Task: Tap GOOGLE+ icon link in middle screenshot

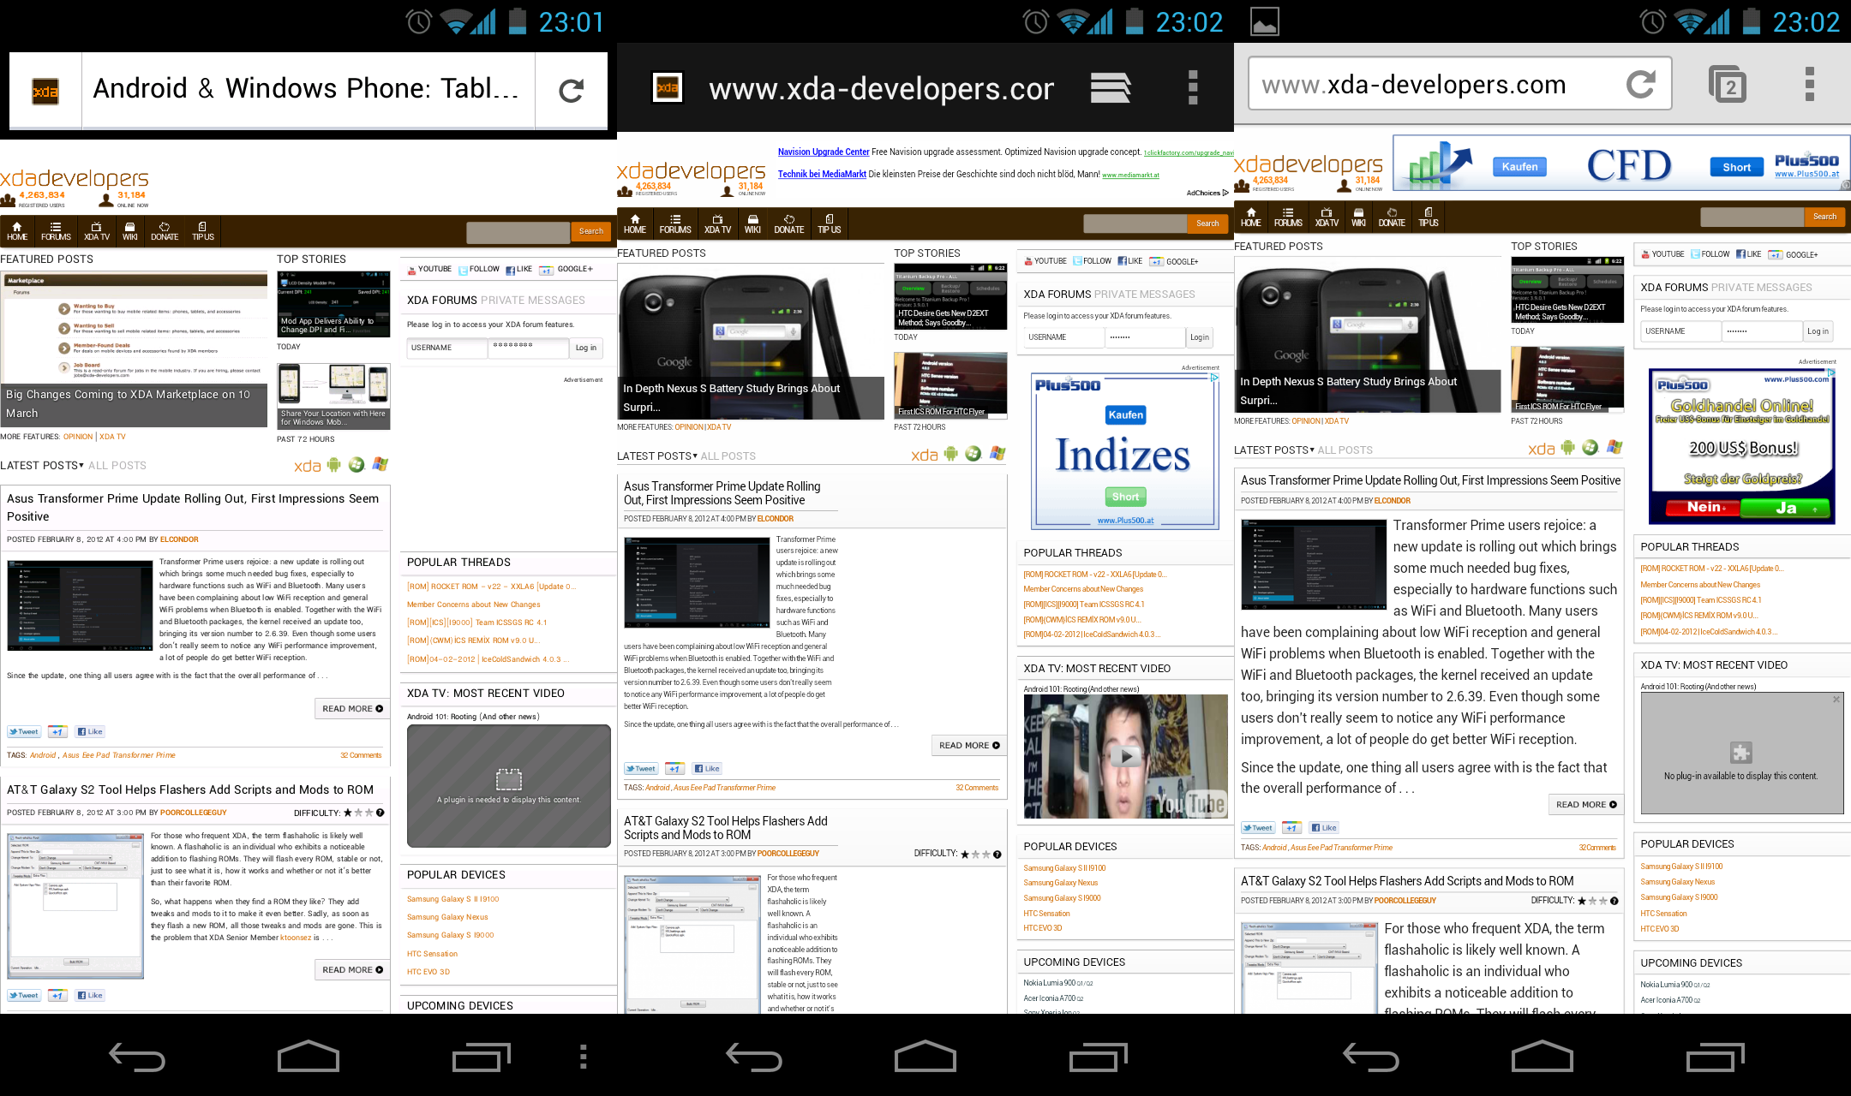Action: [x=1174, y=261]
